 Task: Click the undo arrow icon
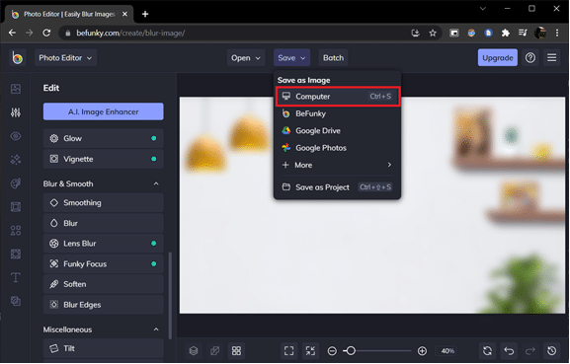pyautogui.click(x=509, y=351)
